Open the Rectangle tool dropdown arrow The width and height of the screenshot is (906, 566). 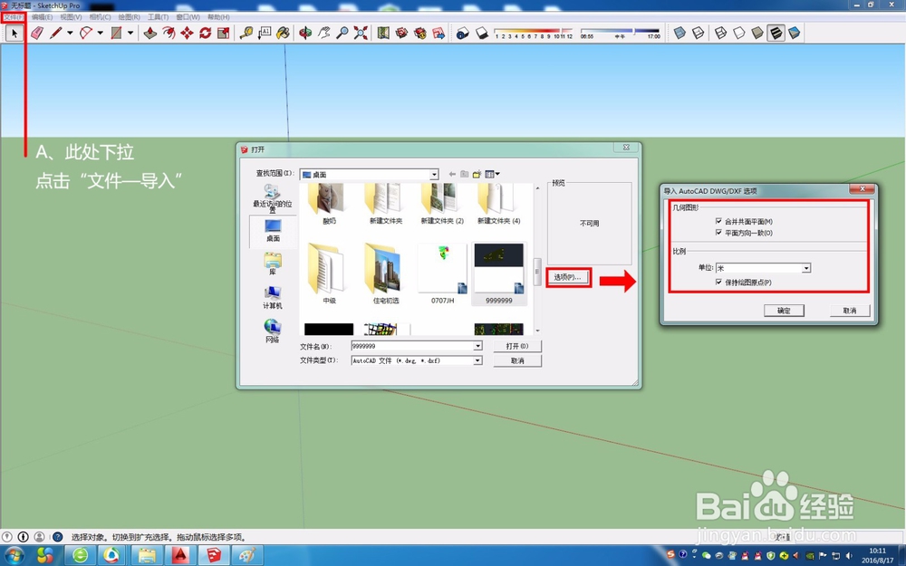click(x=130, y=33)
